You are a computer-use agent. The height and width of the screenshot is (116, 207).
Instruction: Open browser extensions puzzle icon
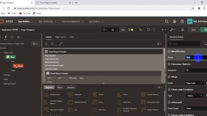point(199,8)
